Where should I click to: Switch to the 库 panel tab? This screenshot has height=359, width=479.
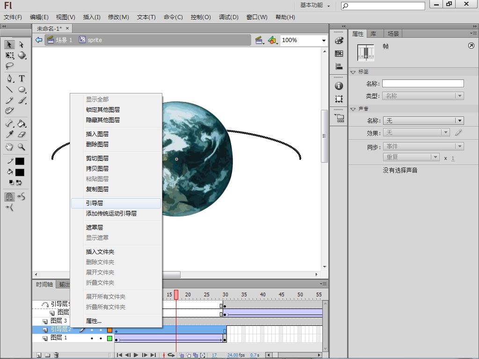[373, 34]
